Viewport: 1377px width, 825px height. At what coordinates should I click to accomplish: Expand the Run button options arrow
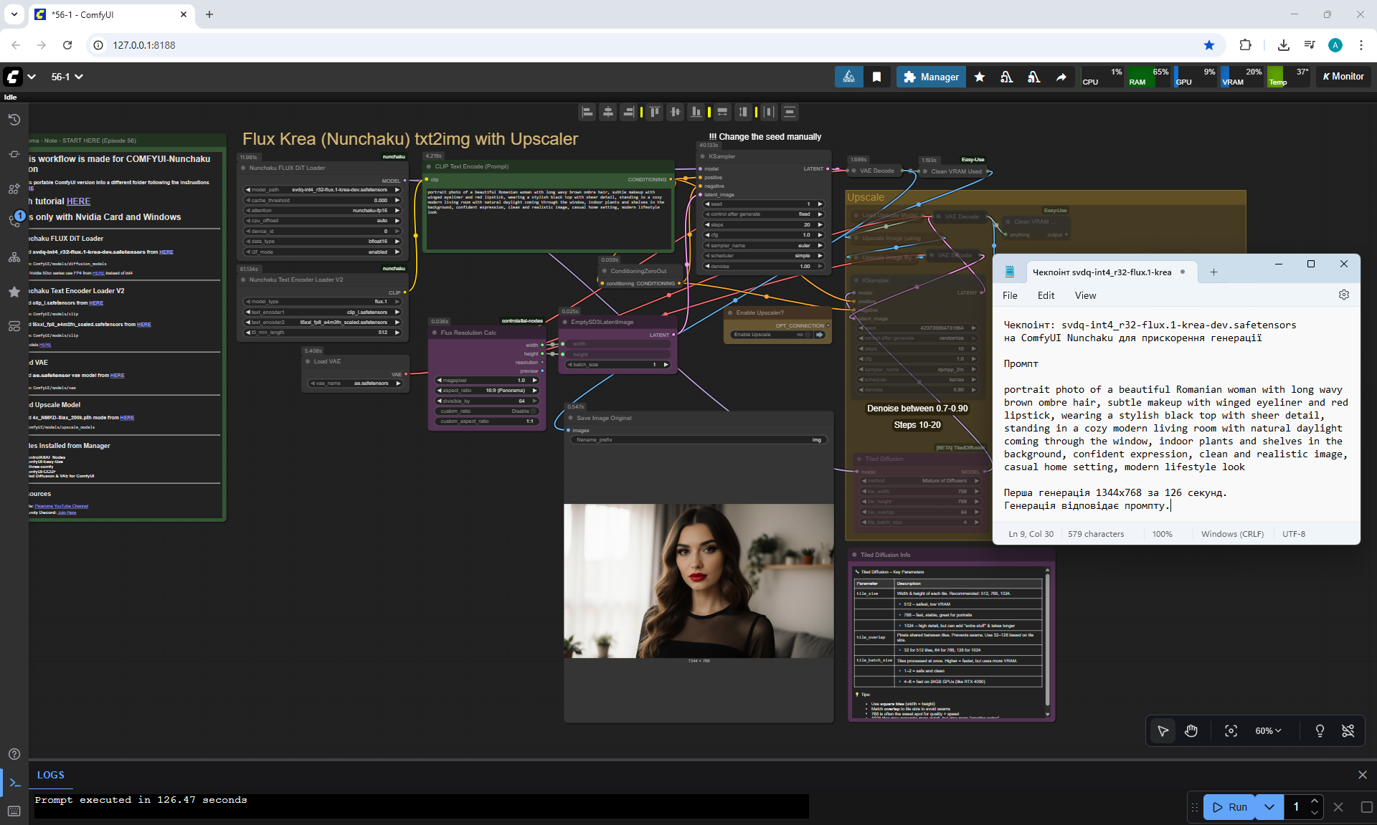1269,807
